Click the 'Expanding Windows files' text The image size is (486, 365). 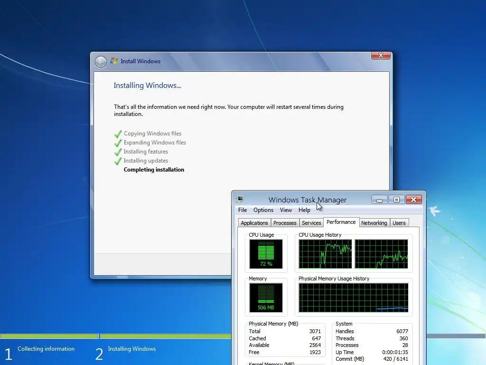tap(155, 143)
